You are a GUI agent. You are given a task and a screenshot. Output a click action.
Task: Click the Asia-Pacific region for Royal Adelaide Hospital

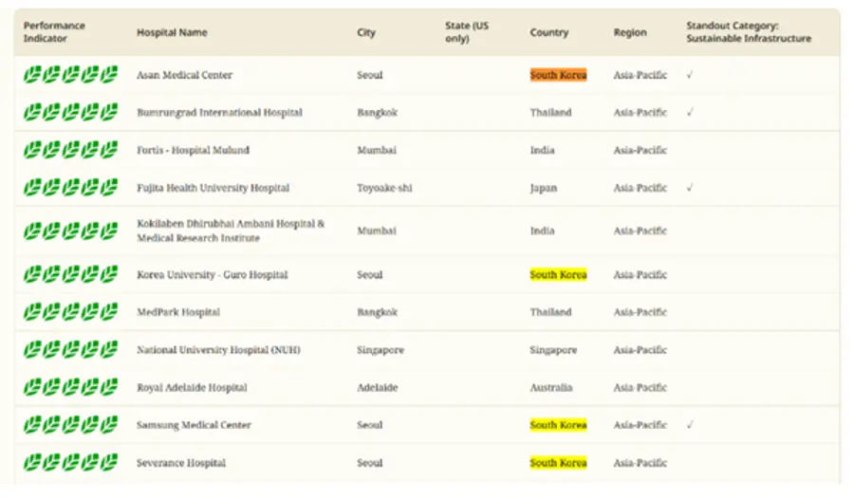(640, 388)
